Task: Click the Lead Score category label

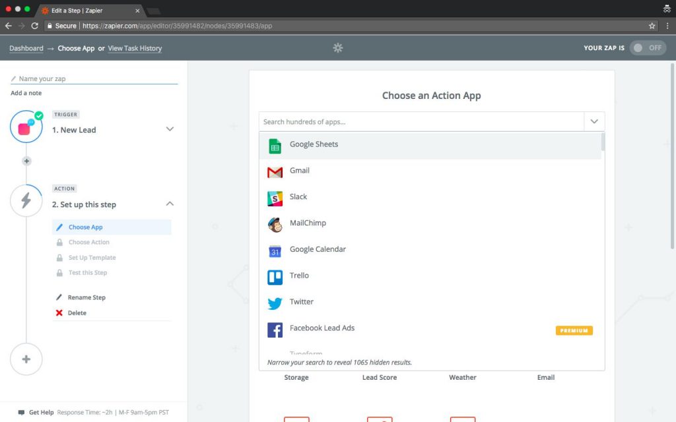Action: click(x=380, y=377)
